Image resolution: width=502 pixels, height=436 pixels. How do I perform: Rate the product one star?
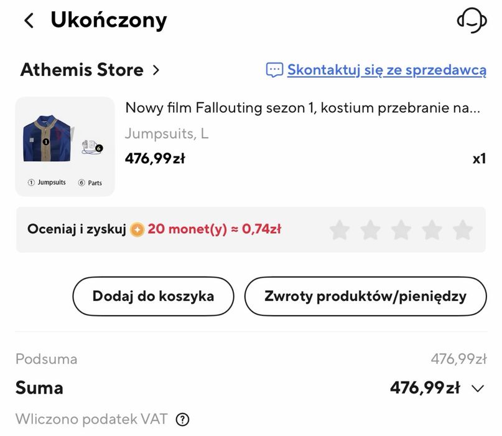click(x=340, y=230)
